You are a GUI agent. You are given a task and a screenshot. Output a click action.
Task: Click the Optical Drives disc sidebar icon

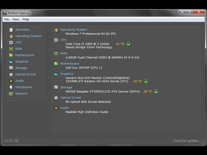coord(11,74)
